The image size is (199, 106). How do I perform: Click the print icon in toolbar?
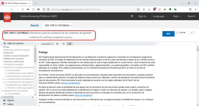coord(39,9)
